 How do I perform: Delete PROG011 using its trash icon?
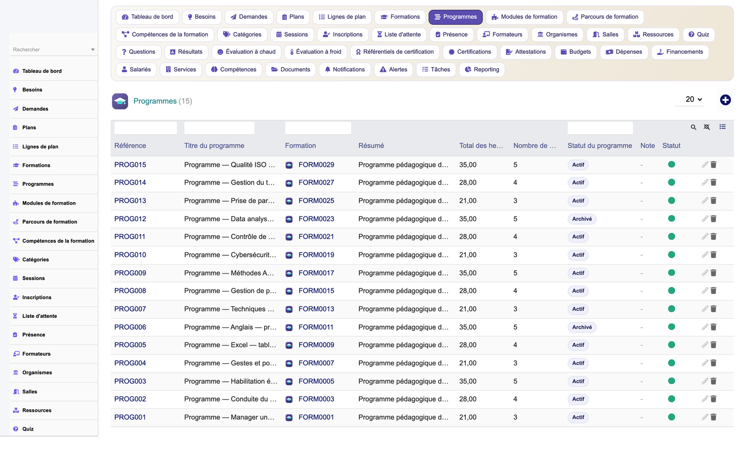coord(713,237)
